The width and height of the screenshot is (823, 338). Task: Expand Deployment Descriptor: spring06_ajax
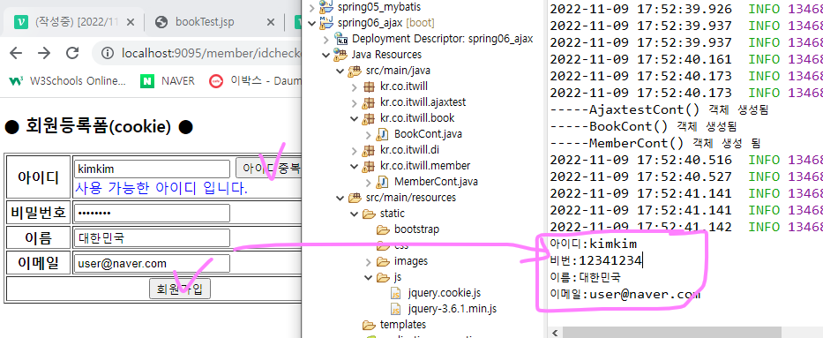coord(326,39)
